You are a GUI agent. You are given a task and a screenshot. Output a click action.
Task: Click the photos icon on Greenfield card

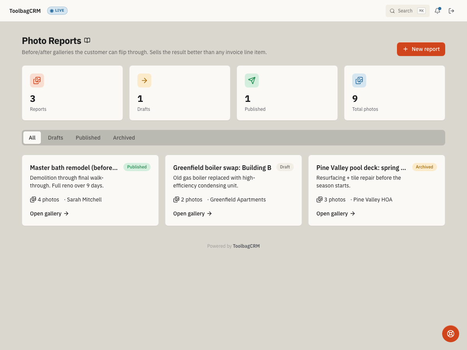[176, 199]
